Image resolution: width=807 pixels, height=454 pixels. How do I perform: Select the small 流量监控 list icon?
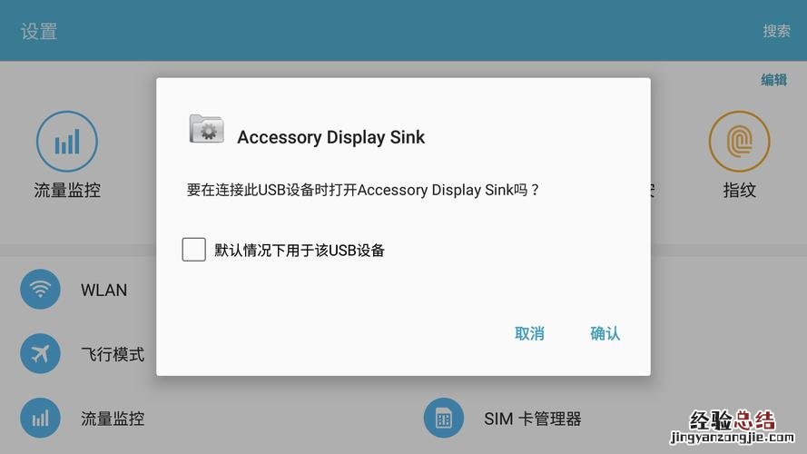[40, 418]
